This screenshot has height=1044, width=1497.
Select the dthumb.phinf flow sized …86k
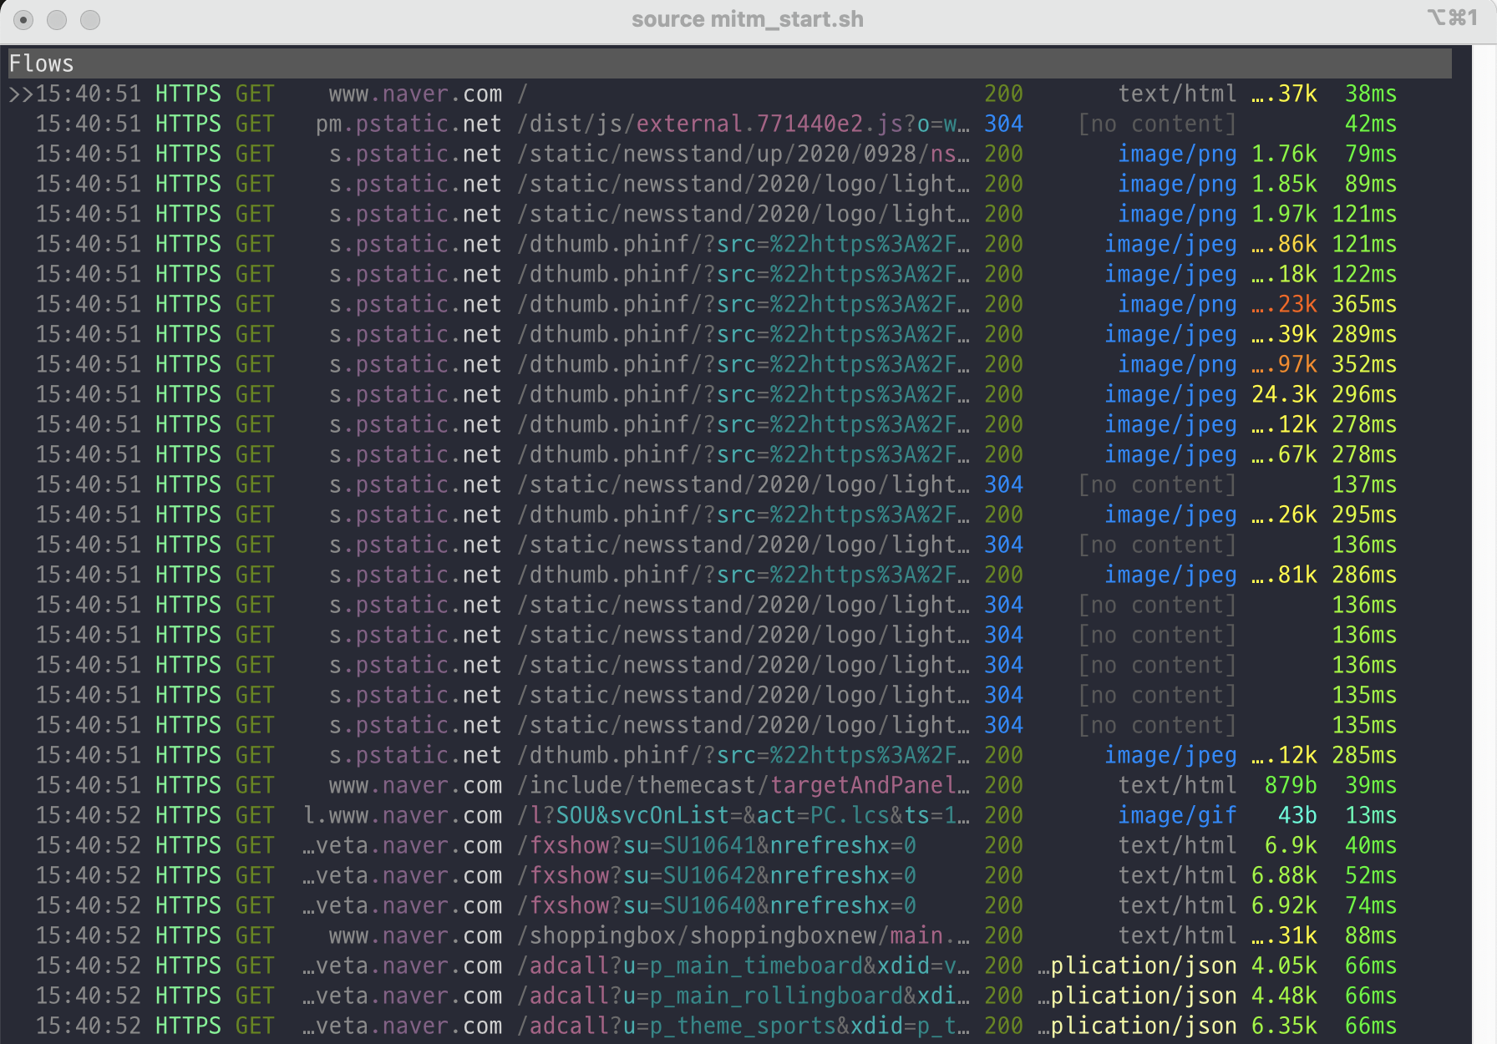point(729,244)
